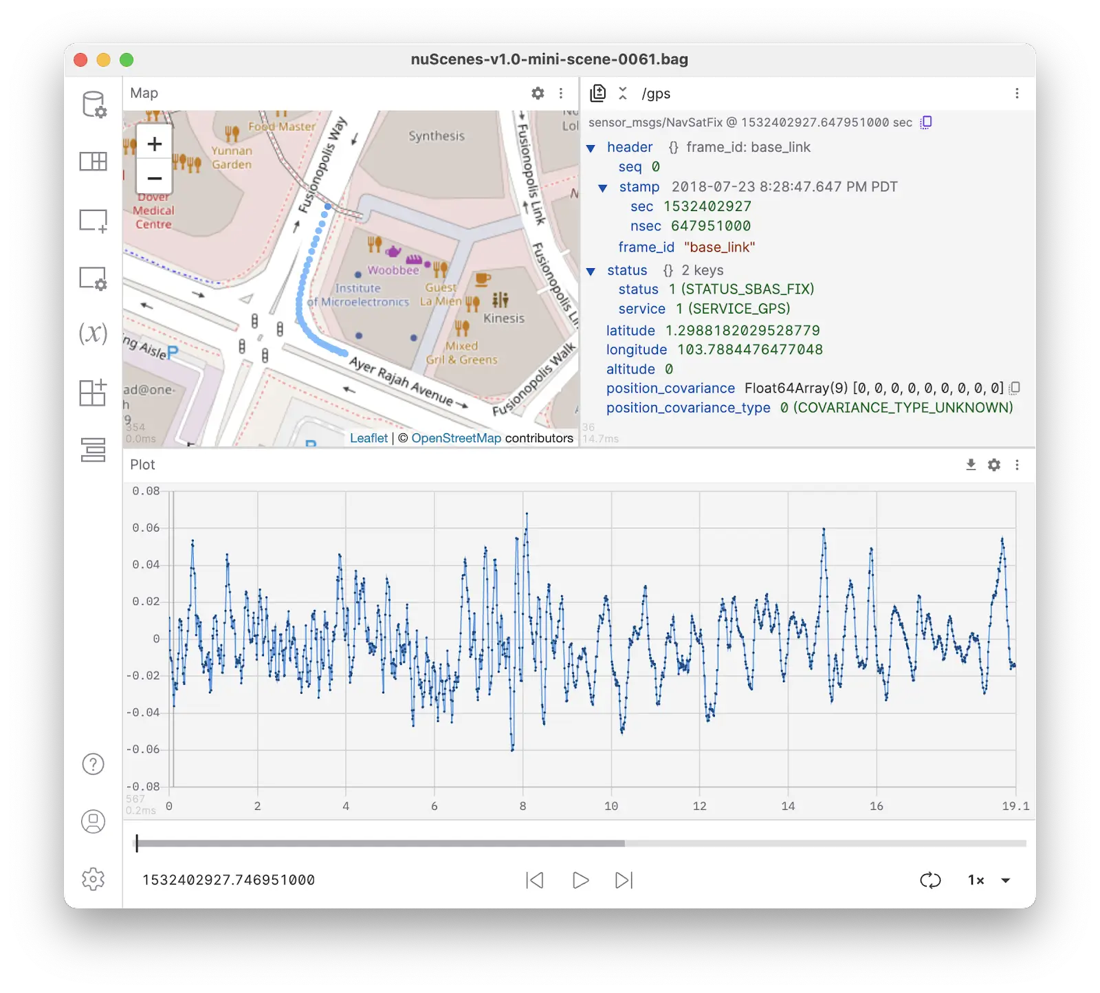The height and width of the screenshot is (993, 1100).
Task: Open the /gps panel three-dot menu
Action: click(1017, 94)
